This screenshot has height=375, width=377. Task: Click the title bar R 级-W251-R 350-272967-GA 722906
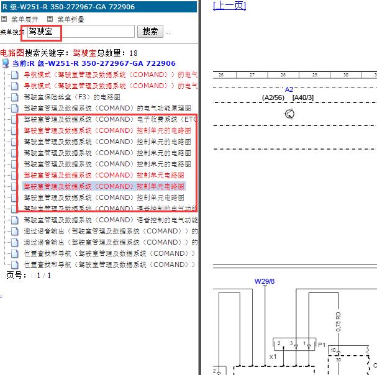99,7
